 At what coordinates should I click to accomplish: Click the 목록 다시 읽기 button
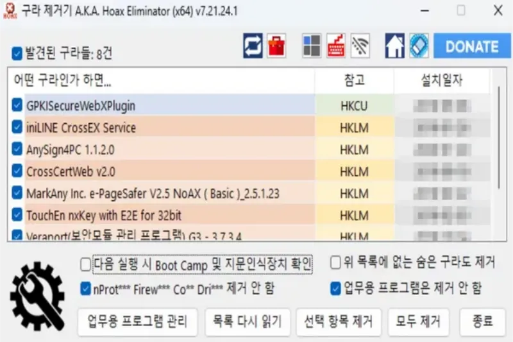248,321
